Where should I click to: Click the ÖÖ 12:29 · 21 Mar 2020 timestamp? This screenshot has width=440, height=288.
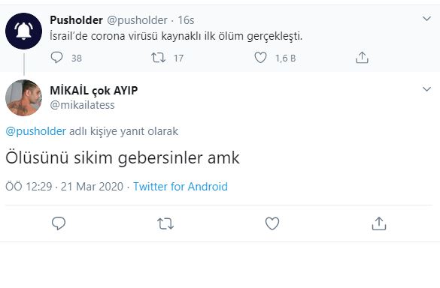[64, 187]
